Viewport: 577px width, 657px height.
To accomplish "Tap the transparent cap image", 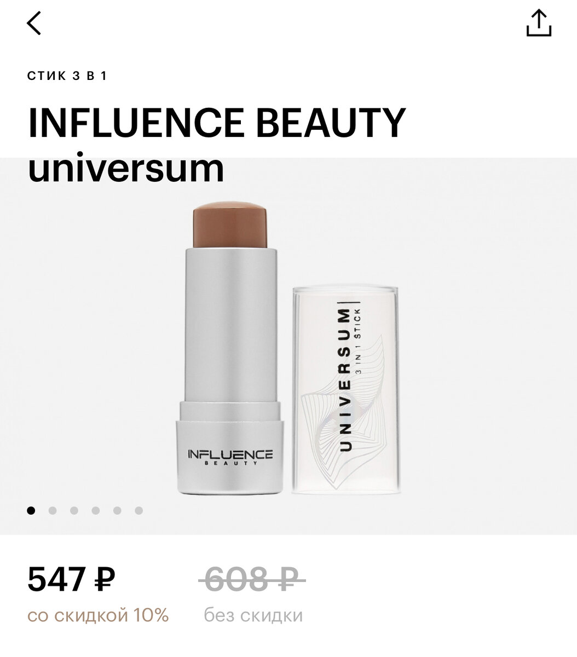I will [345, 387].
